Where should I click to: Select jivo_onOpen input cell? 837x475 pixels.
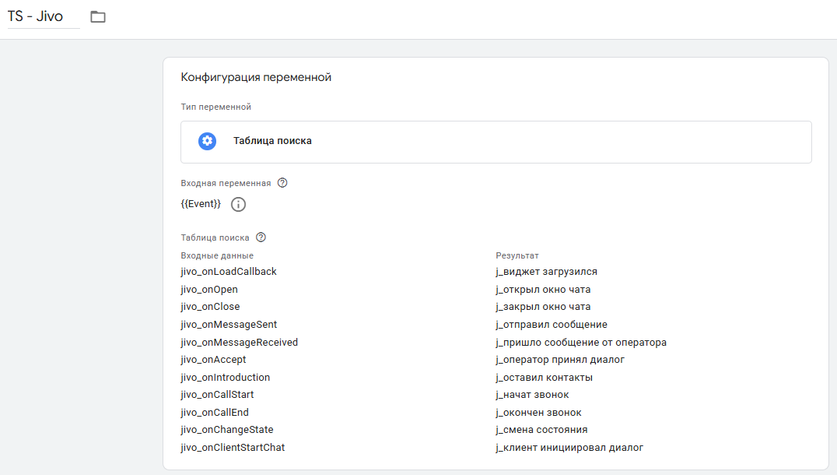tap(209, 289)
